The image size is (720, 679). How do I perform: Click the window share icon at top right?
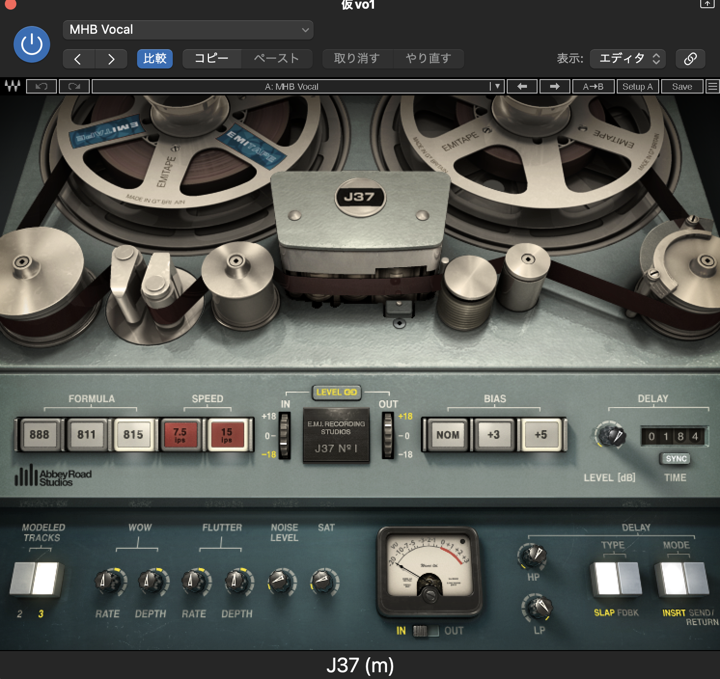[707, 3]
